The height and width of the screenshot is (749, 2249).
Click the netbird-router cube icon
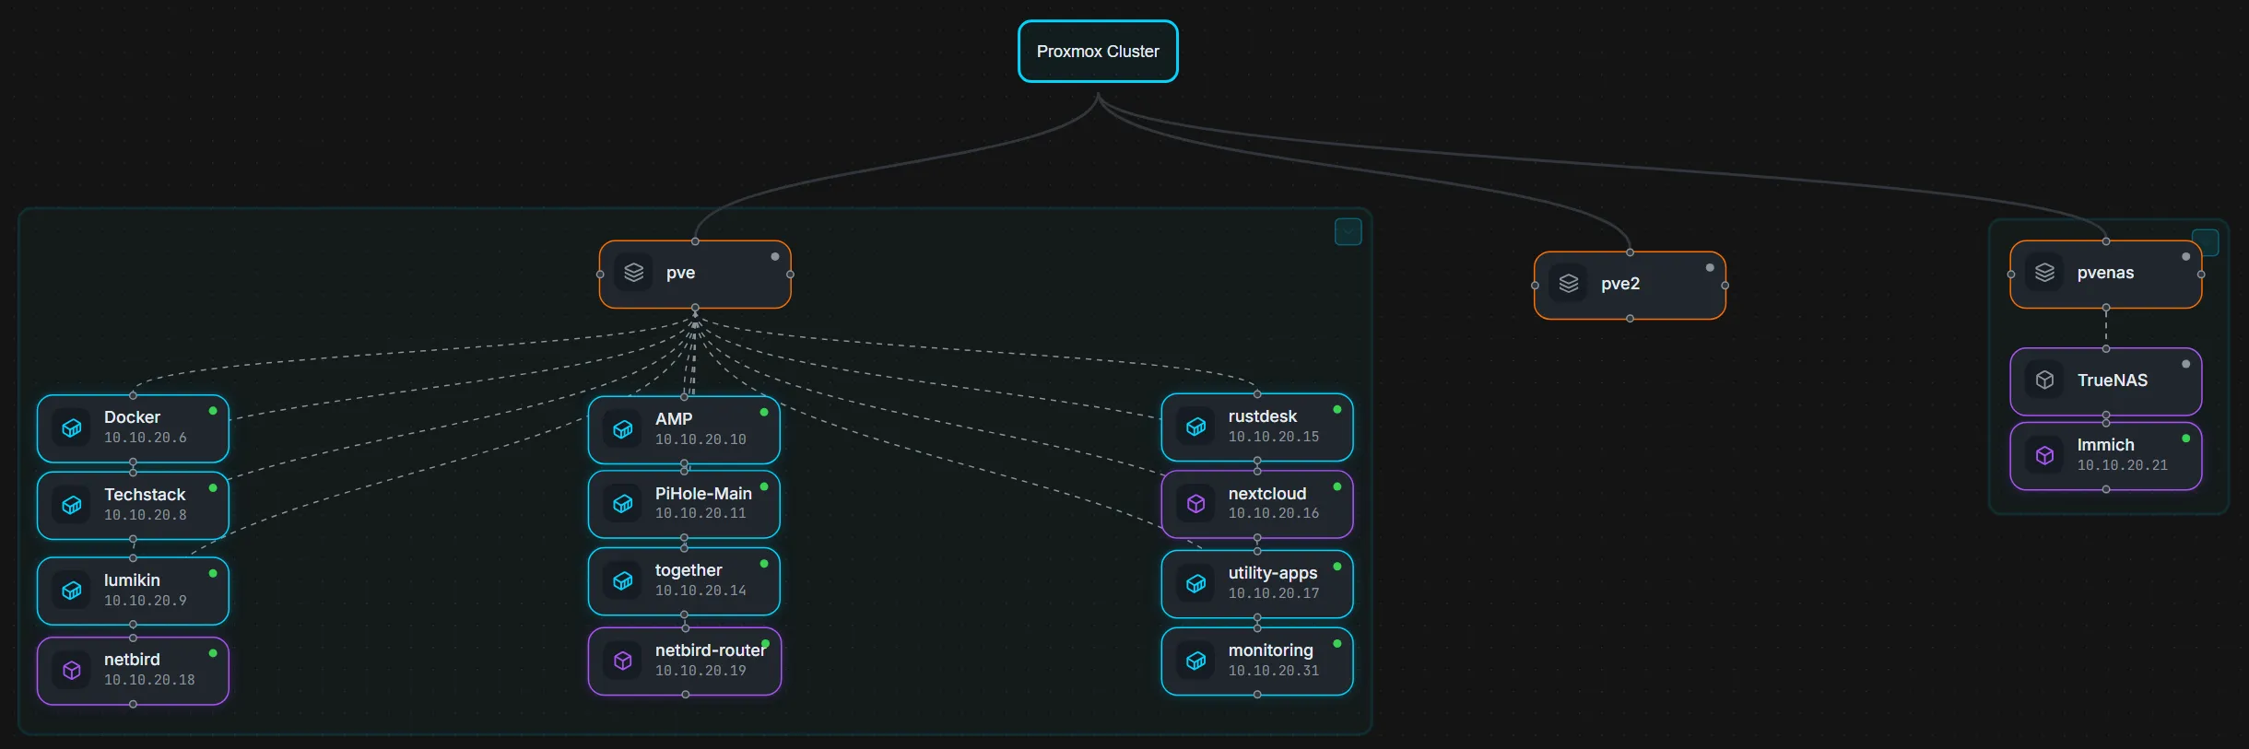[x=623, y=661]
